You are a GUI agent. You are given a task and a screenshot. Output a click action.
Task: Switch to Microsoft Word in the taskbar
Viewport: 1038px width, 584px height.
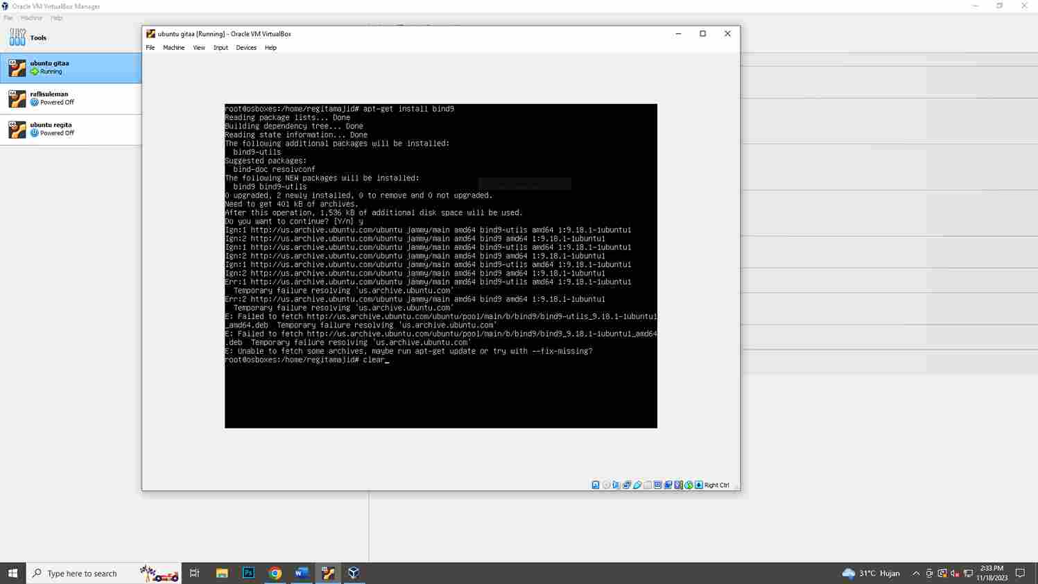click(302, 573)
